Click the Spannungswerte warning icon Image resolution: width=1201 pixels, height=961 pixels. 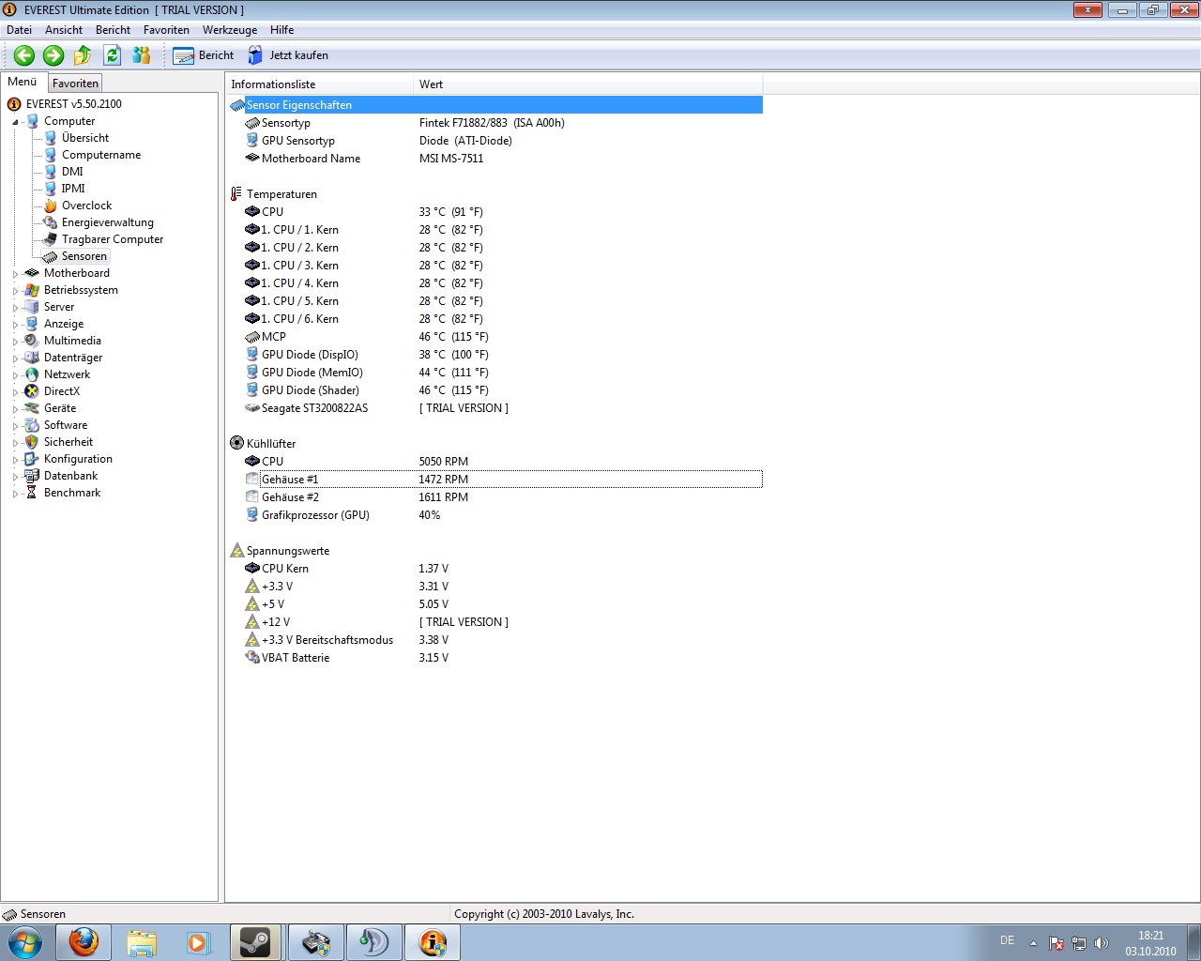coord(236,551)
